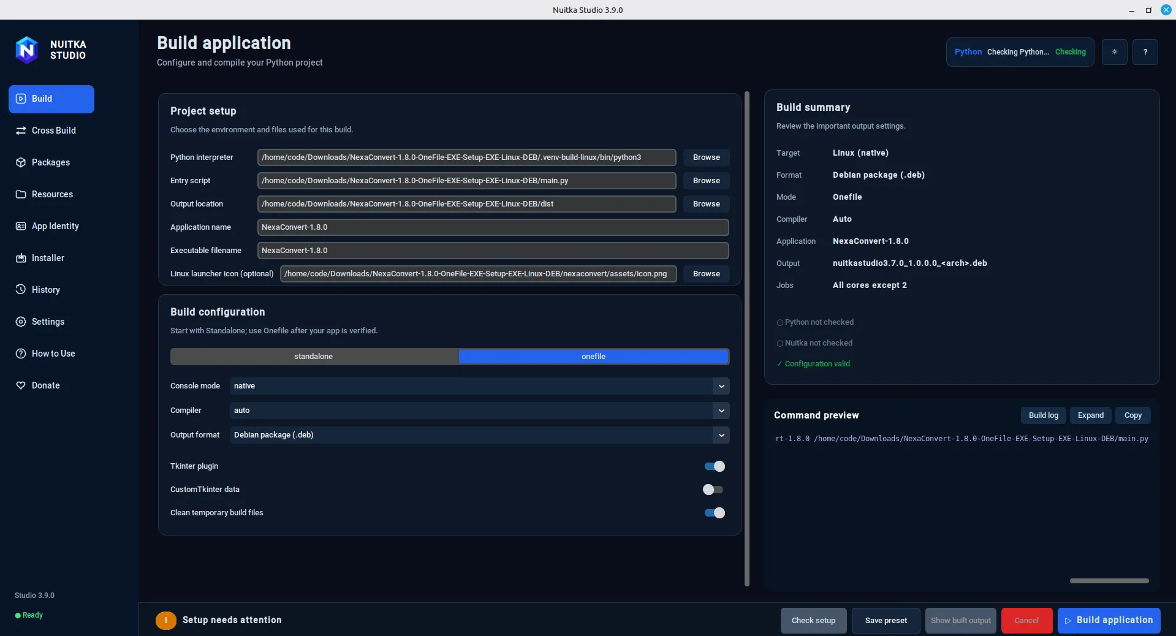The width and height of the screenshot is (1176, 636).
Task: Open the How to Use guide
Action: 51,354
